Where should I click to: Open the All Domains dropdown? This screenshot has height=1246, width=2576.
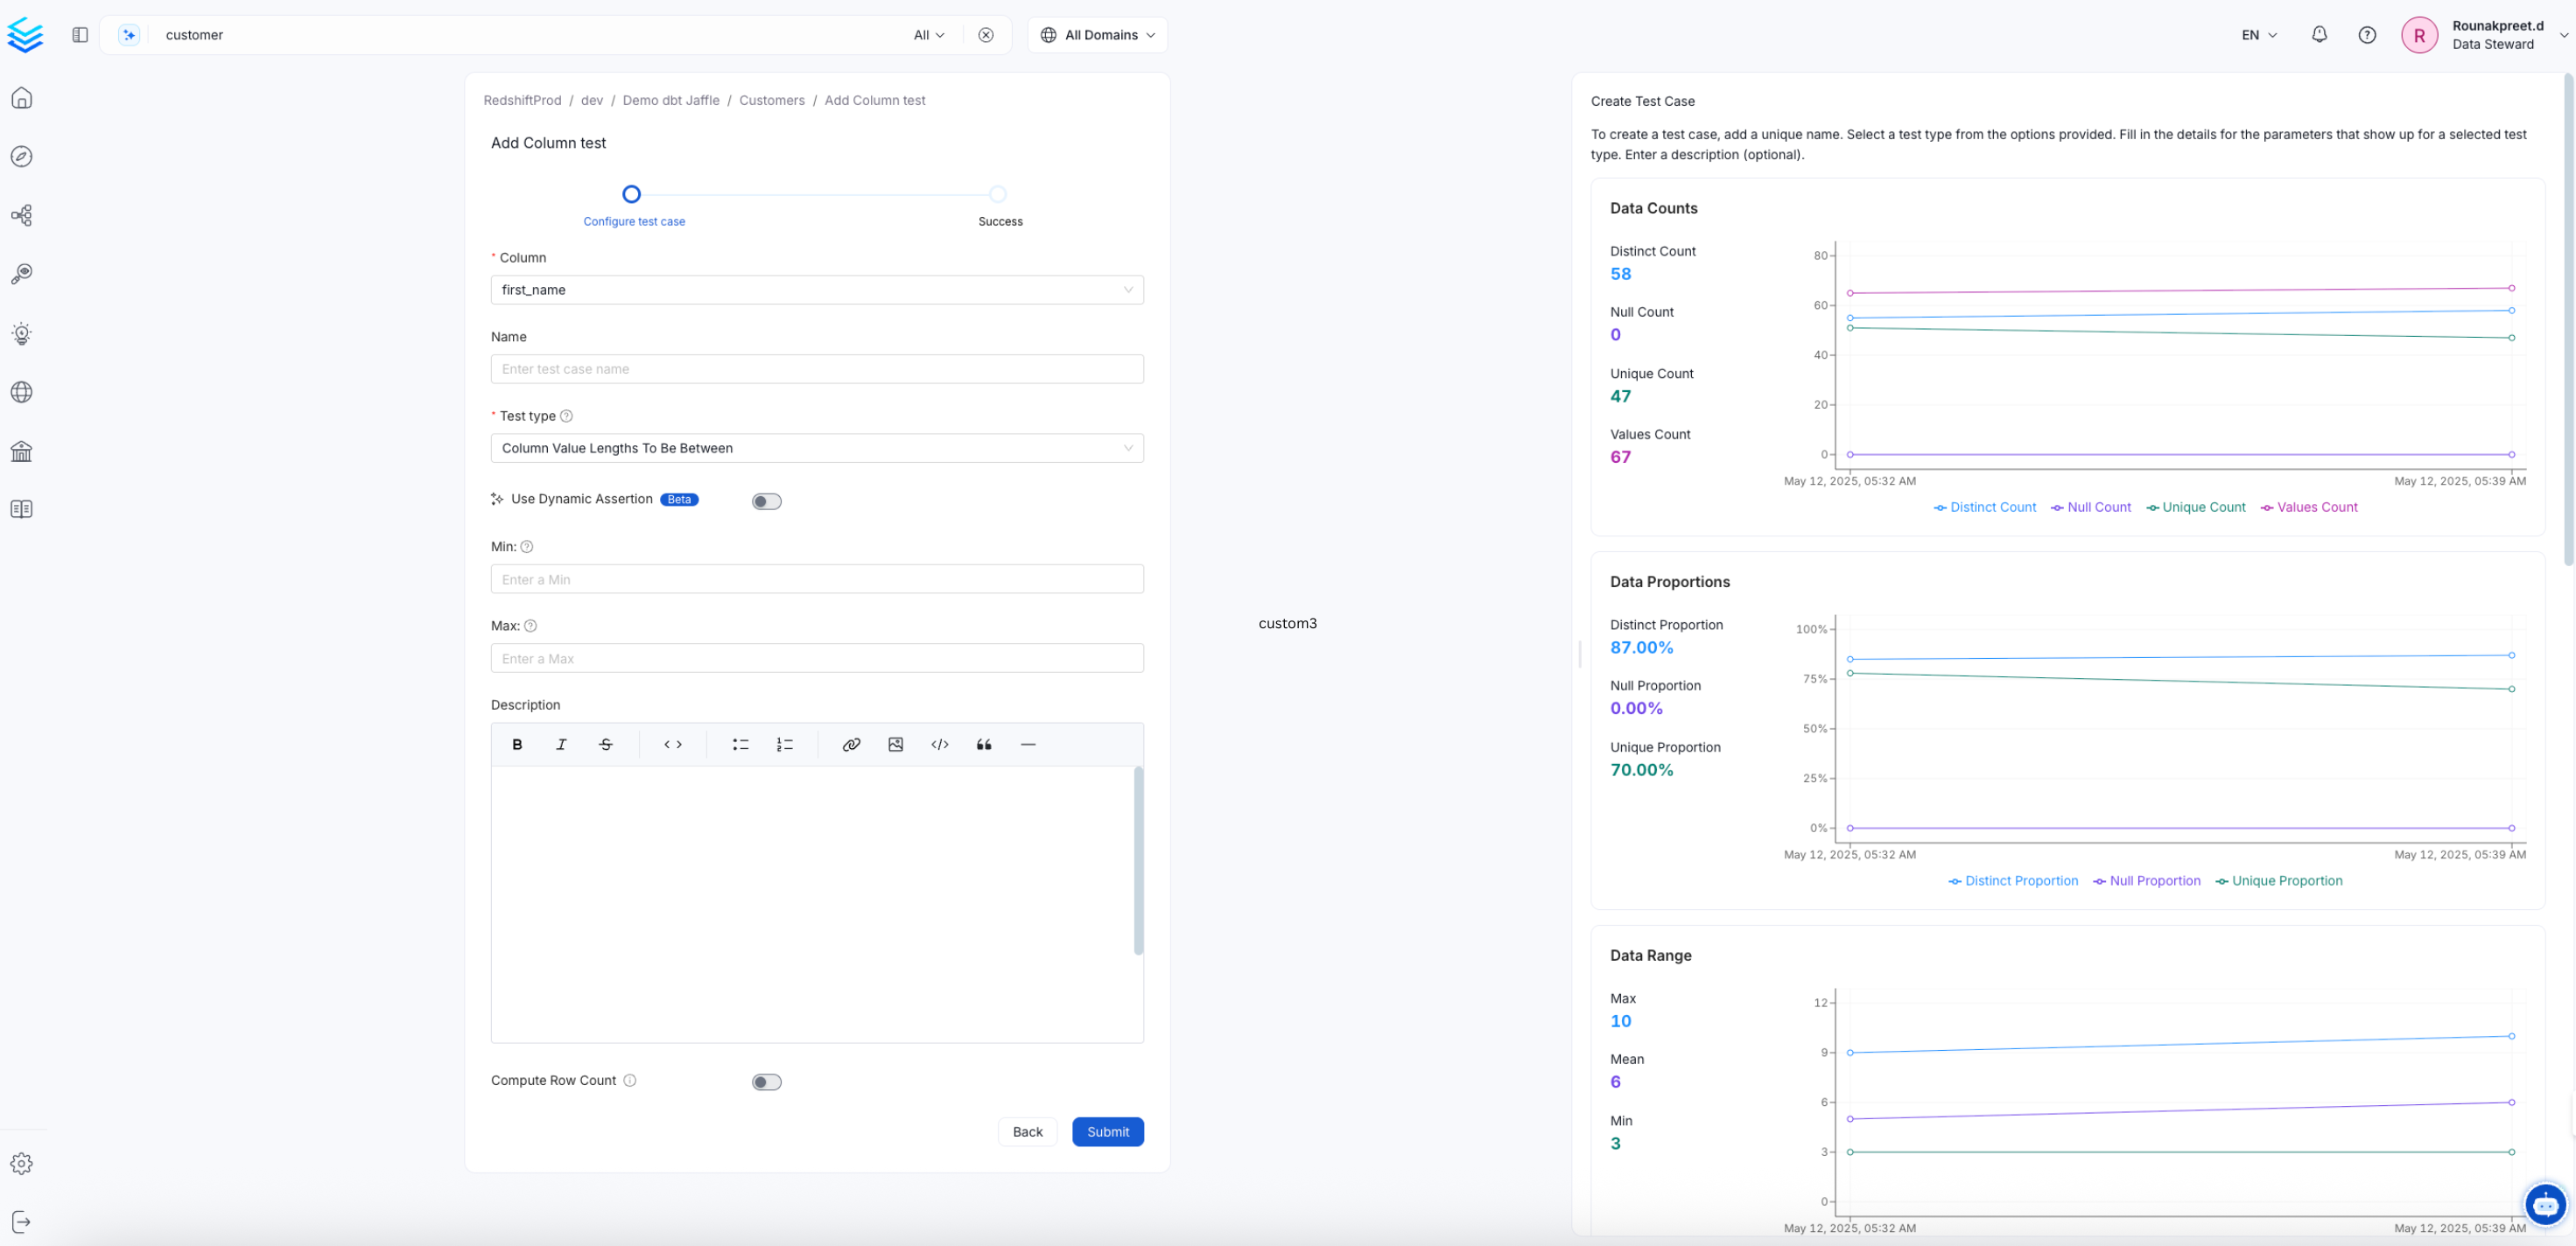(x=1096, y=35)
